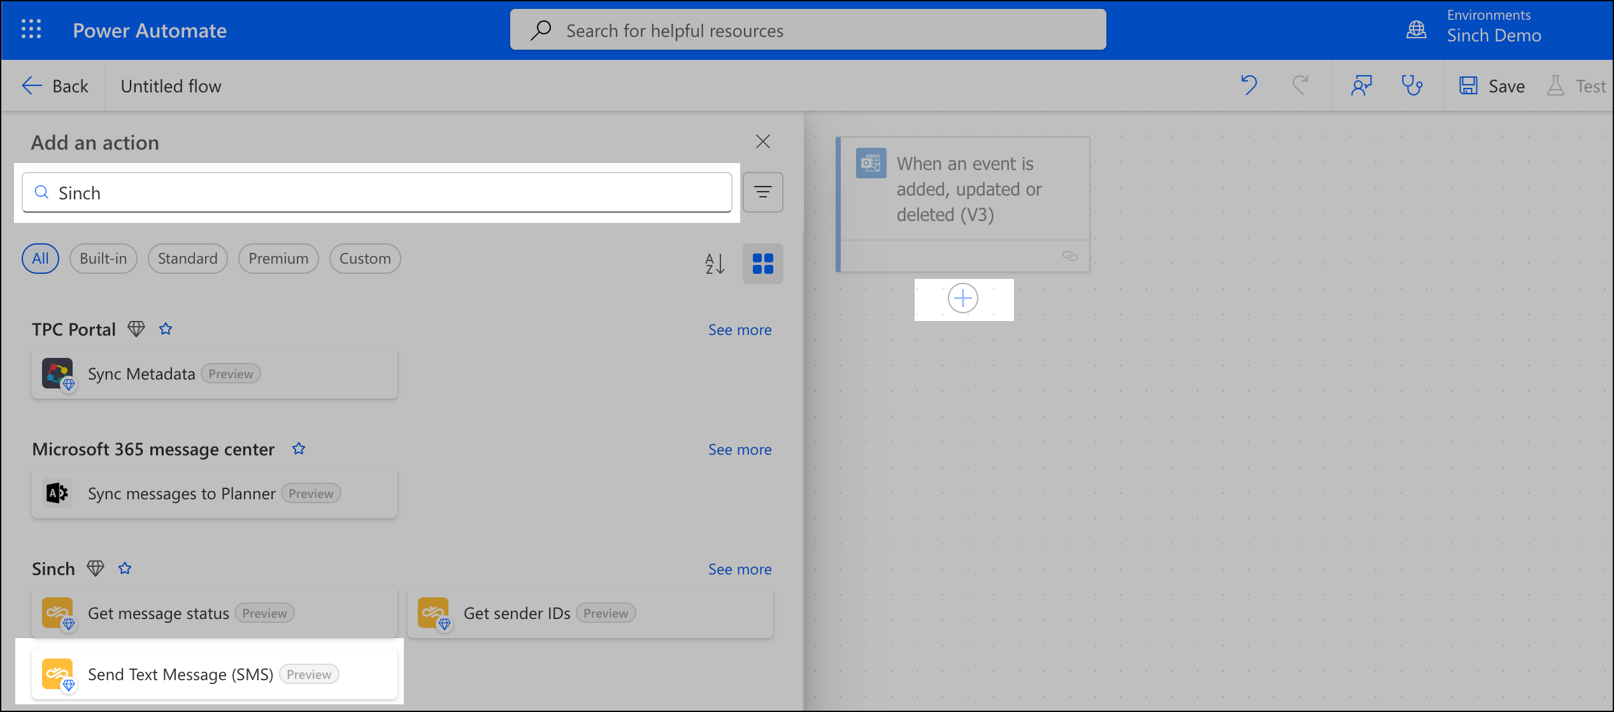1614x712 pixels.
Task: Switch to the Built-in connectors filter
Action: pos(103,259)
